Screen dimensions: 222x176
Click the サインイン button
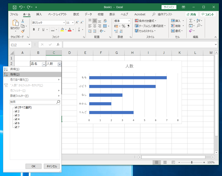[169, 7]
